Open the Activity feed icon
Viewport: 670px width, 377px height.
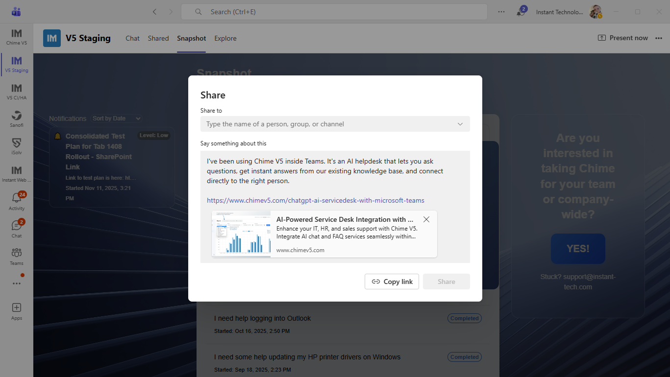[x=17, y=201]
